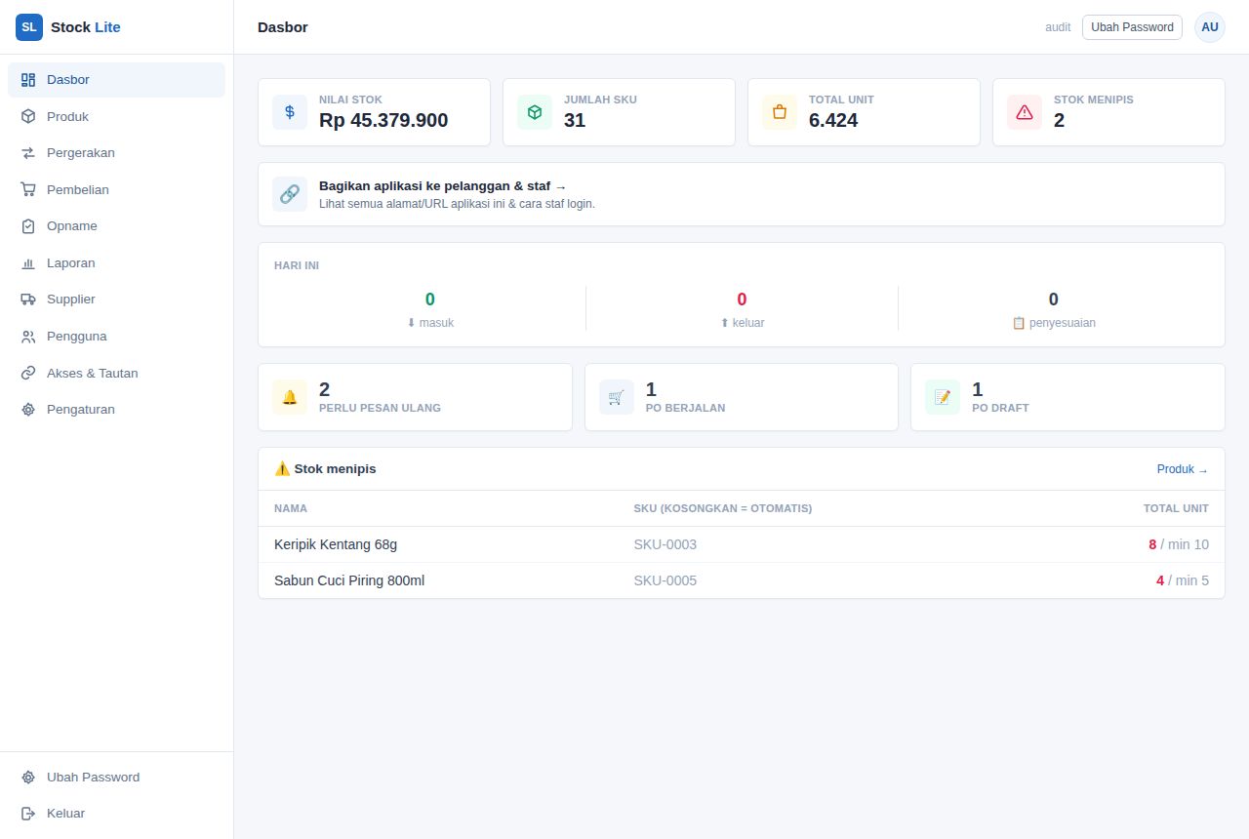
Task: Go to Produk in the sidebar
Action: click(x=116, y=116)
